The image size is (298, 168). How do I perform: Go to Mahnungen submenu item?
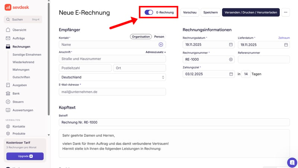pos(21,70)
